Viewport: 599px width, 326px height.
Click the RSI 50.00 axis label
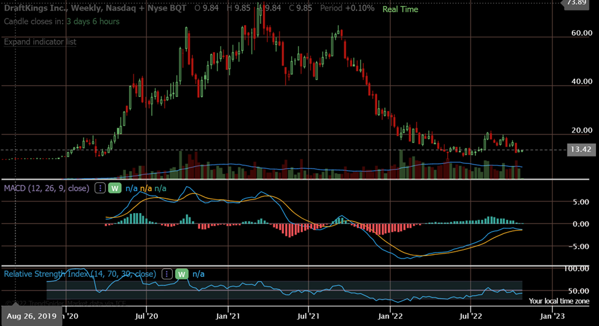(x=579, y=291)
